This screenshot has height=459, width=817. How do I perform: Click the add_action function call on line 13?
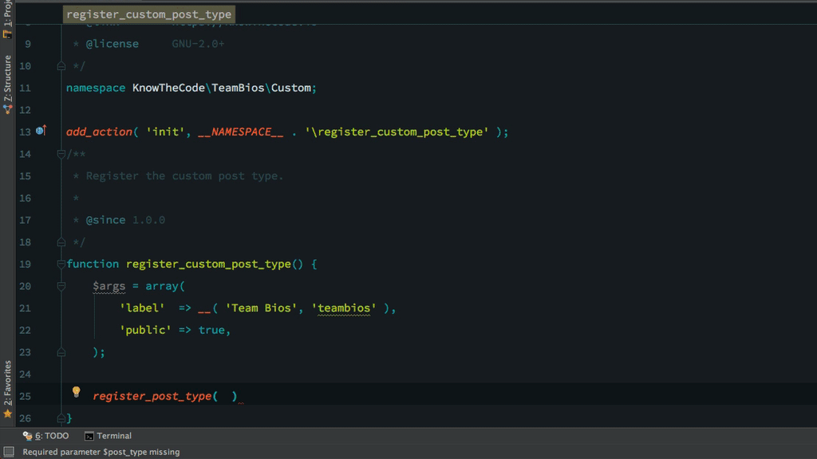click(x=99, y=131)
